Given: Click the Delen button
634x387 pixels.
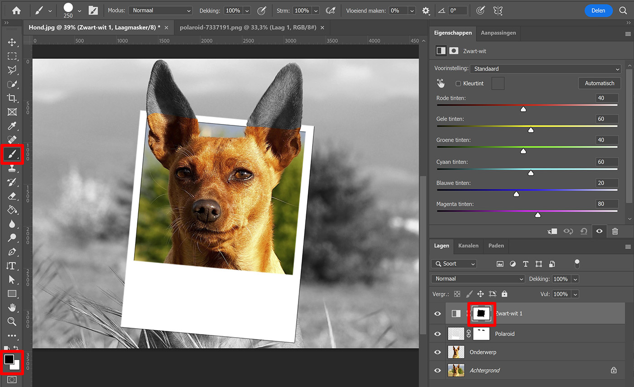Looking at the screenshot, I should pyautogui.click(x=598, y=10).
